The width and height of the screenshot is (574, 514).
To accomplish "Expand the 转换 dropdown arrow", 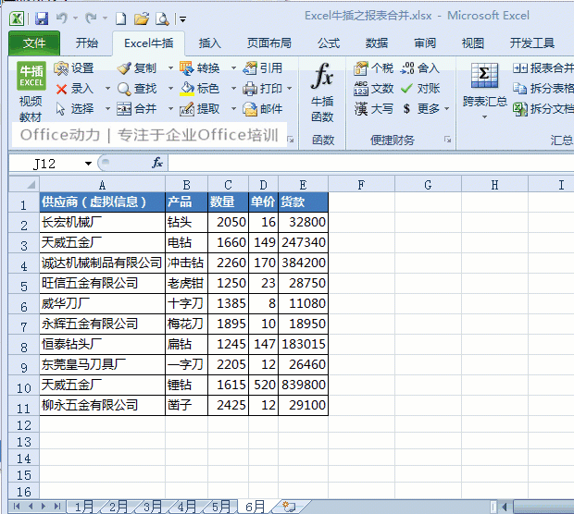I will (233, 68).
